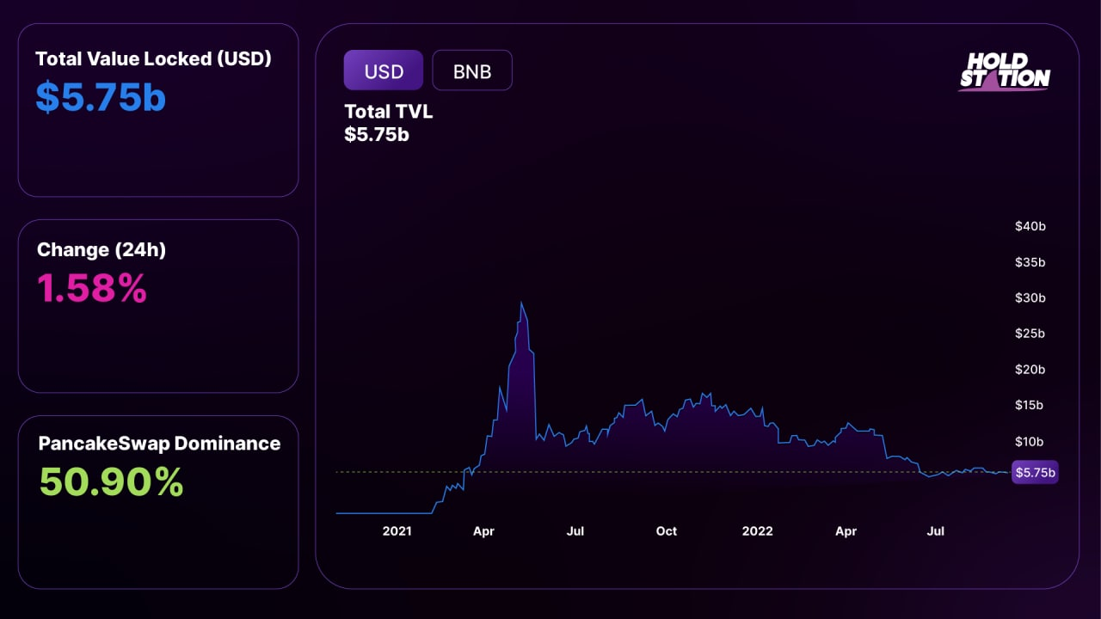The image size is (1101, 619).
Task: Select the PancakeSwap Dominance label
Action: [159, 444]
